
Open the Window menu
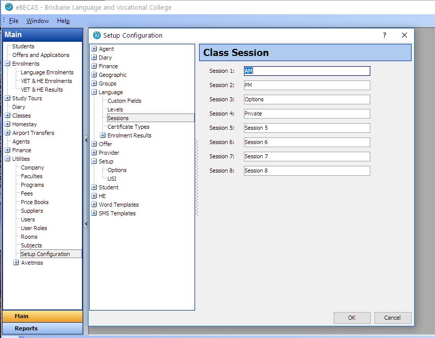38,21
